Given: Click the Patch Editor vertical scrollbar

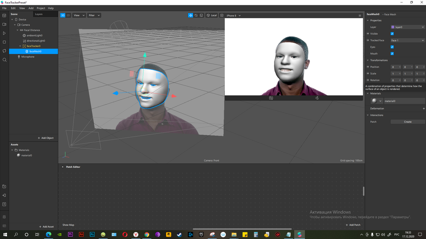Looking at the screenshot, I should coord(364,191).
